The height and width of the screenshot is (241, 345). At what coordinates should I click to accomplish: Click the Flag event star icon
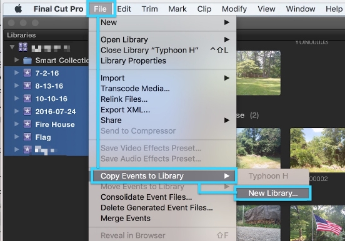(27, 137)
